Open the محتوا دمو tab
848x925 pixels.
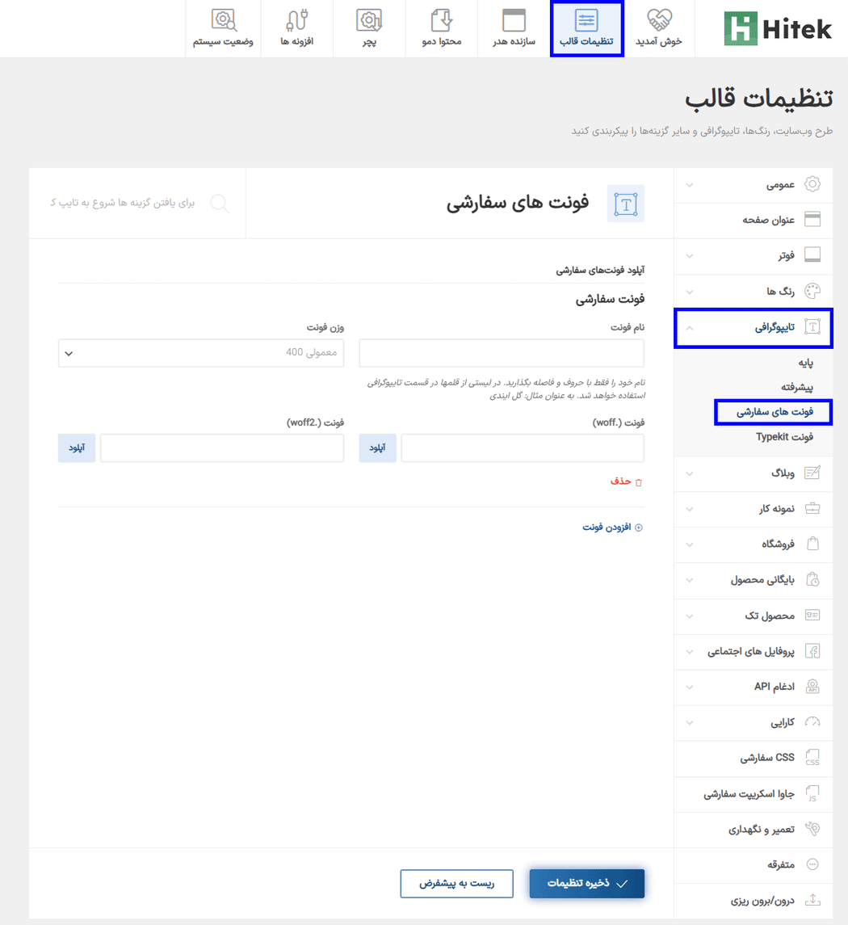coord(442,28)
